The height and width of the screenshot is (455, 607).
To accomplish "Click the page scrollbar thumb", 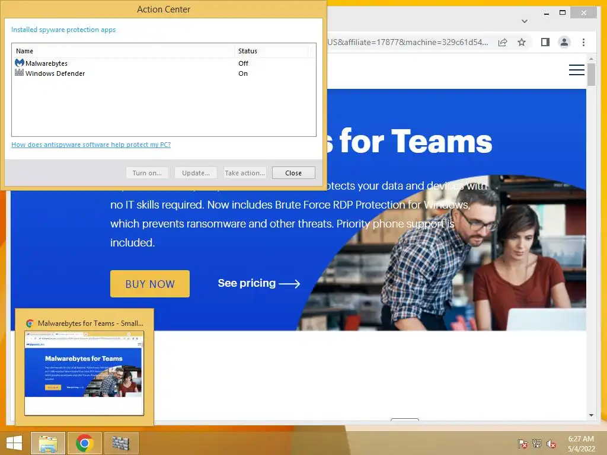I will click(x=591, y=74).
